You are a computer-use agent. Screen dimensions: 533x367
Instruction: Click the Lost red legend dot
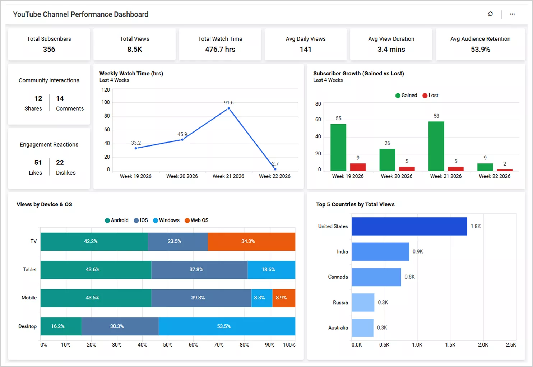coord(425,96)
